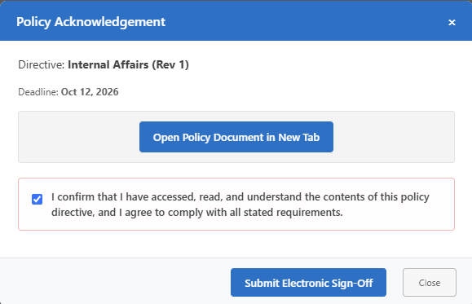Submit Electronic Sign-Off

tap(308, 282)
